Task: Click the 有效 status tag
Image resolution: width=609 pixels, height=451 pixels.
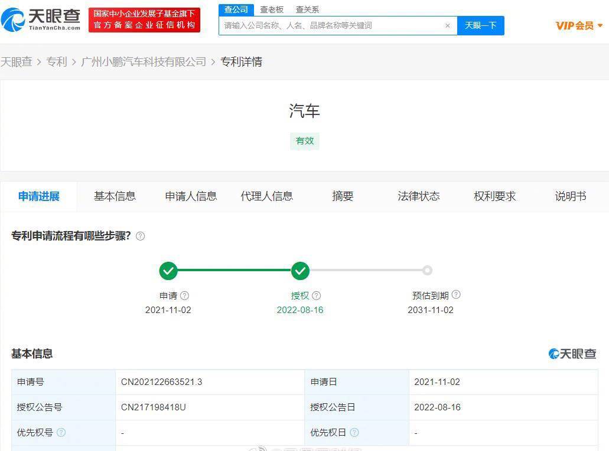Action: [x=305, y=141]
